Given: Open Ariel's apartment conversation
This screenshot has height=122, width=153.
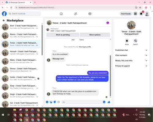Looking at the screenshot, I should pos(21,27).
